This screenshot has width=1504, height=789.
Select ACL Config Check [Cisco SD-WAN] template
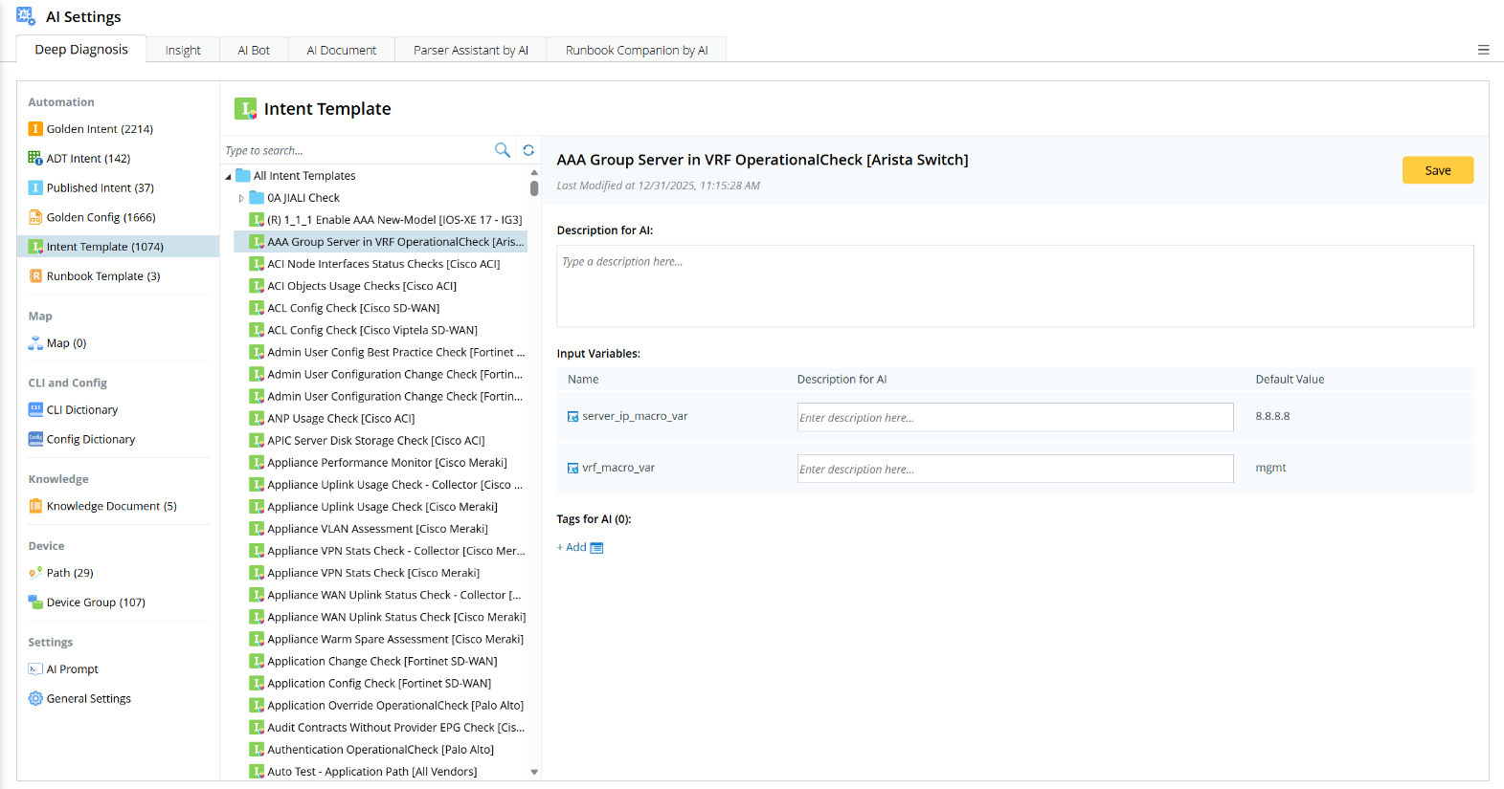353,308
